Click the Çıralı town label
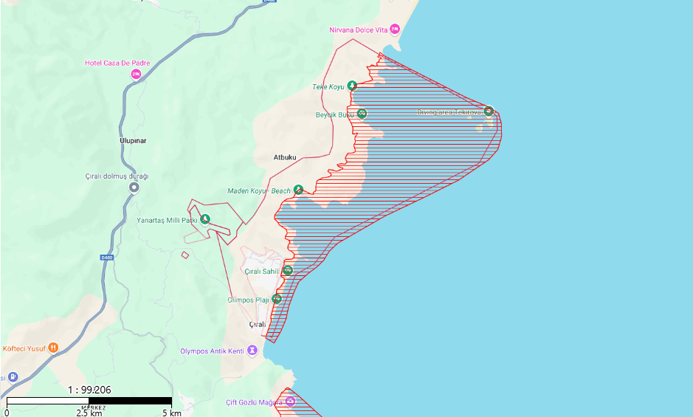Viewport: 693px width, 417px height. (x=257, y=325)
